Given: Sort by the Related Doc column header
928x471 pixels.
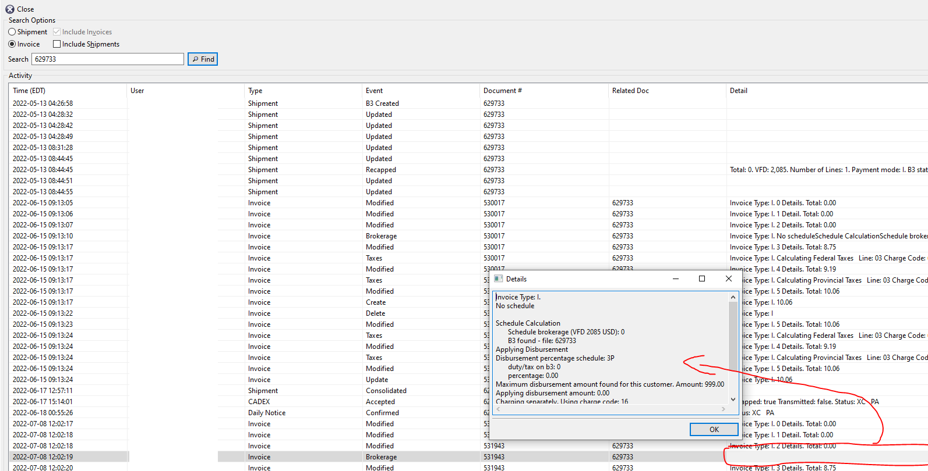Looking at the screenshot, I should [668, 91].
